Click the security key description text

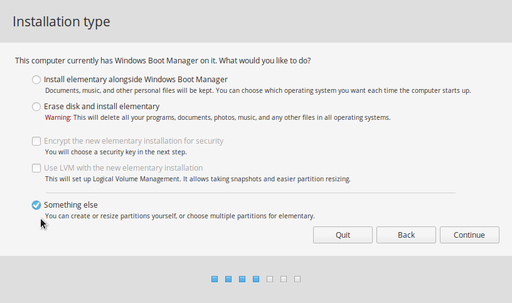tap(115, 152)
